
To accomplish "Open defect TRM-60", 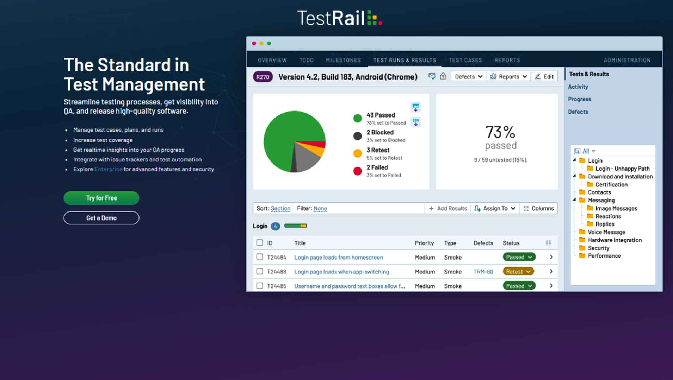I will tap(483, 271).
